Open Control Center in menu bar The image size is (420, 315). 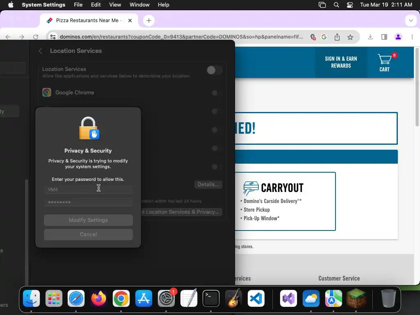tap(349, 5)
